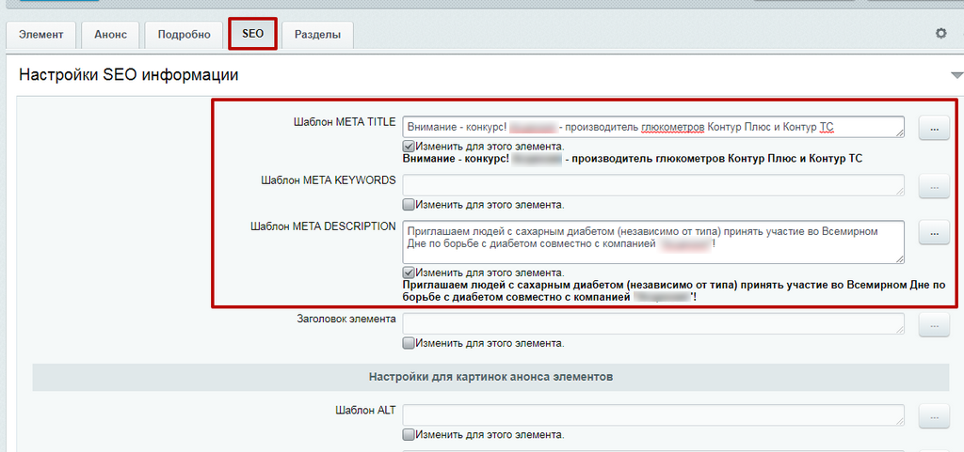Click the Шаблон META KEYWORDS field
964x452 pixels.
click(653, 185)
